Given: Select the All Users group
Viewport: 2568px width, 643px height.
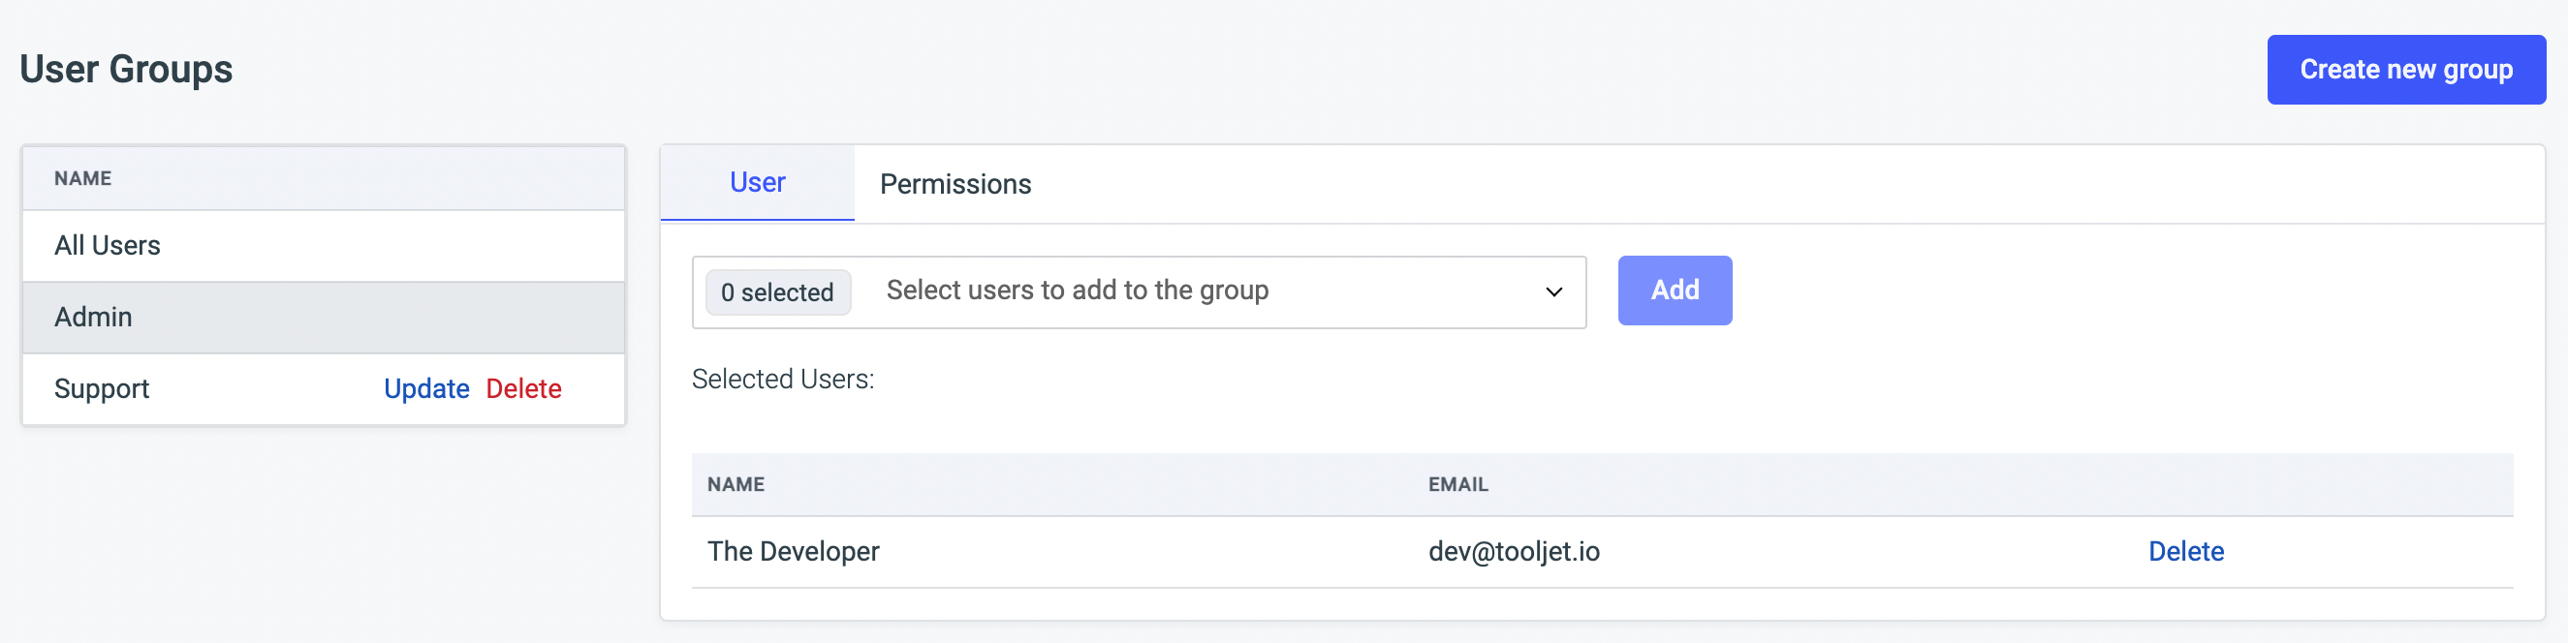Looking at the screenshot, I should coord(108,245).
